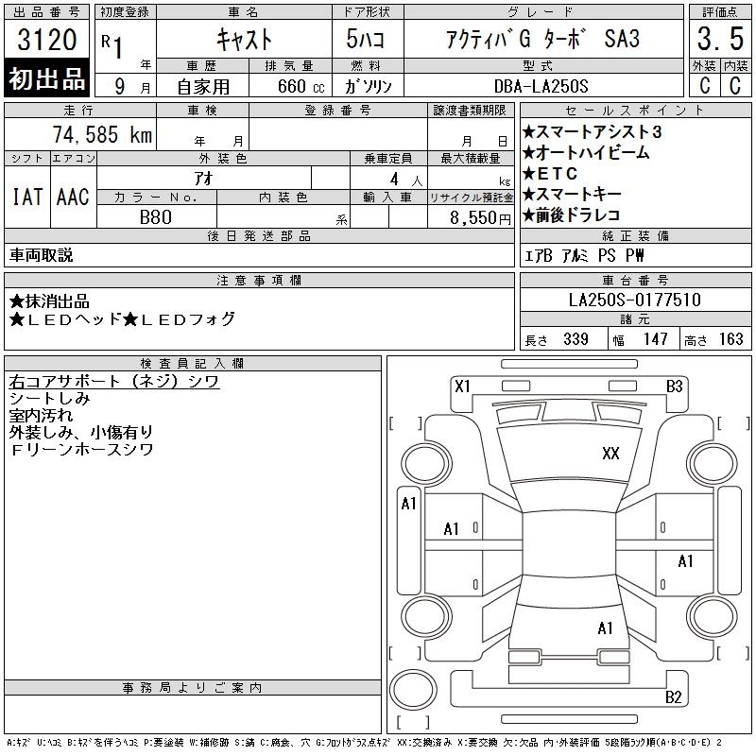Click the inspector note シートしみ
756x756 pixels.
[49, 398]
